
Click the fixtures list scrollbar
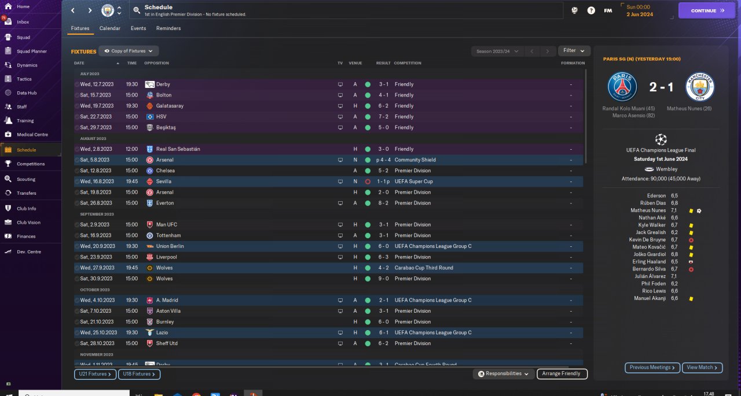coord(586,116)
